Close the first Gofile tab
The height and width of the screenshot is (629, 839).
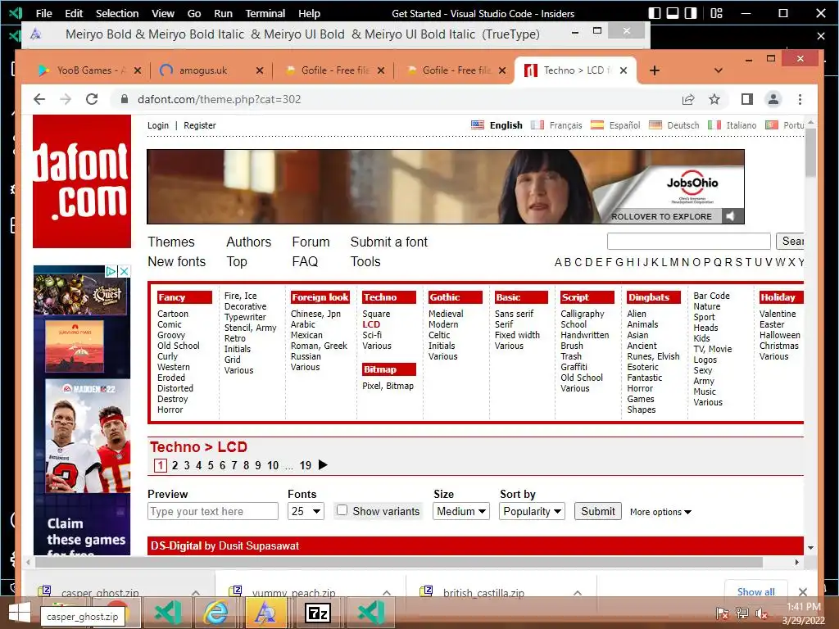tap(380, 70)
